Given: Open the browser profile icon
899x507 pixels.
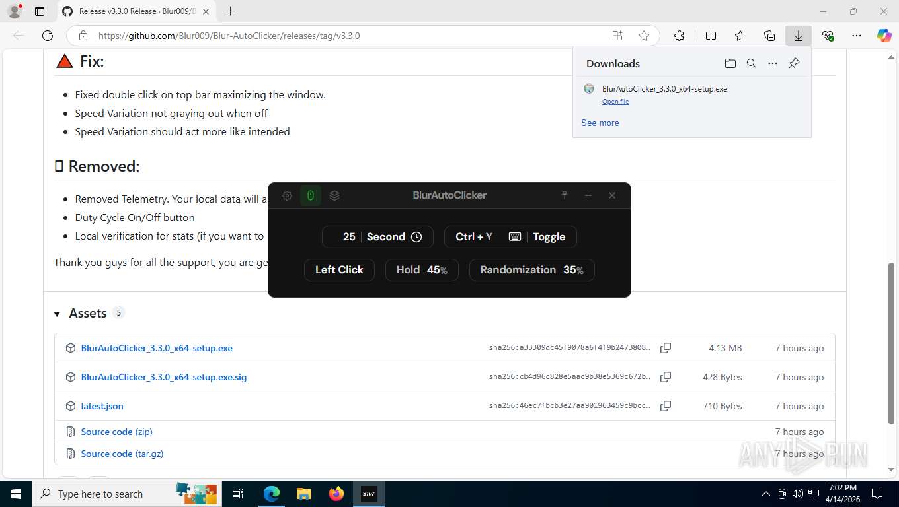Looking at the screenshot, I should click(15, 11).
